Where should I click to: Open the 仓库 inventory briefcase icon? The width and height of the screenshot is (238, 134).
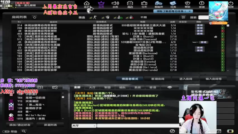click(x=144, y=4)
